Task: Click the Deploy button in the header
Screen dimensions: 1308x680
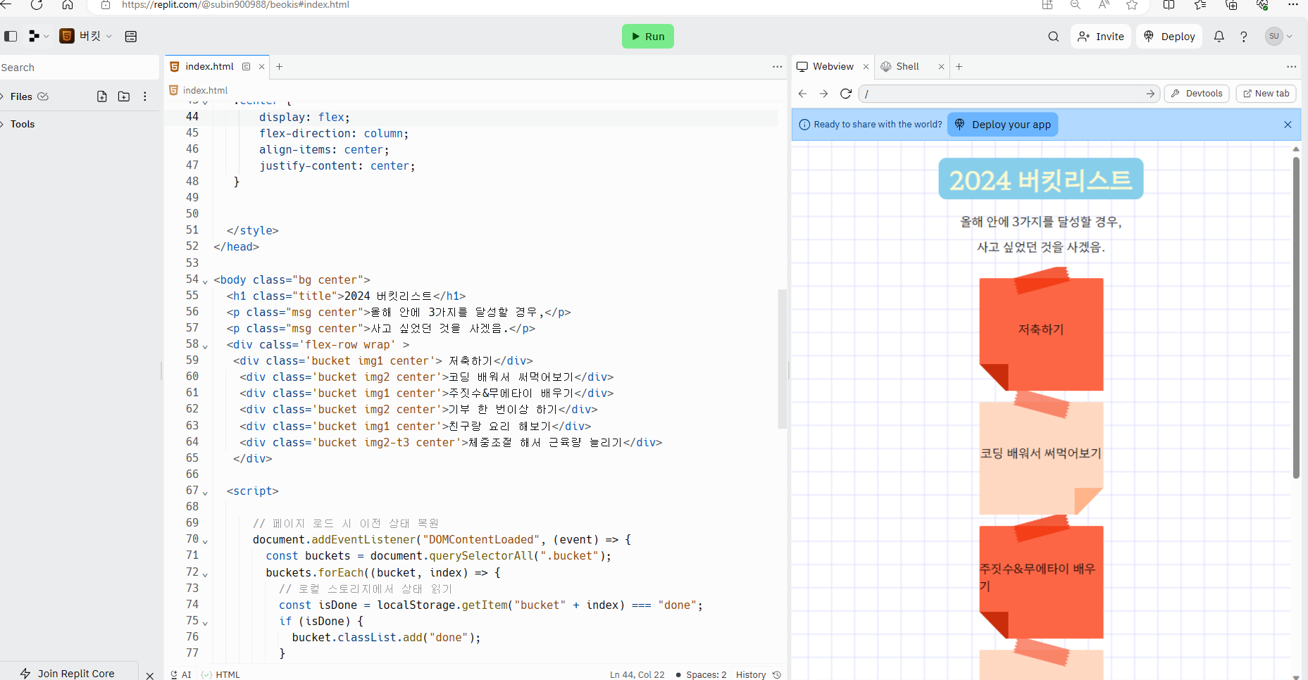Action: tap(1169, 37)
